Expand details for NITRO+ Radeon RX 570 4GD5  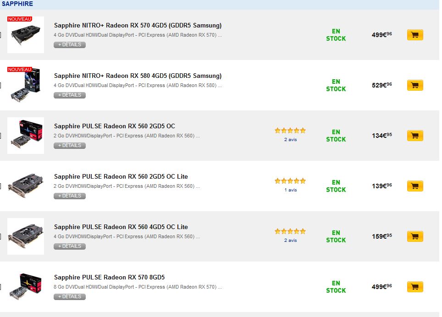click(70, 45)
